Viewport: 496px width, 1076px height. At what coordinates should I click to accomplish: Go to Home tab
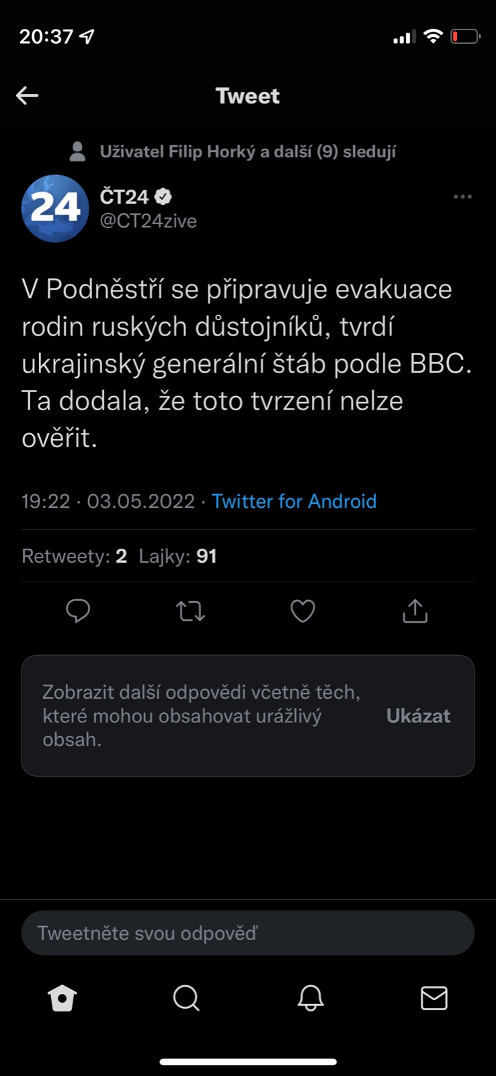coord(63,998)
